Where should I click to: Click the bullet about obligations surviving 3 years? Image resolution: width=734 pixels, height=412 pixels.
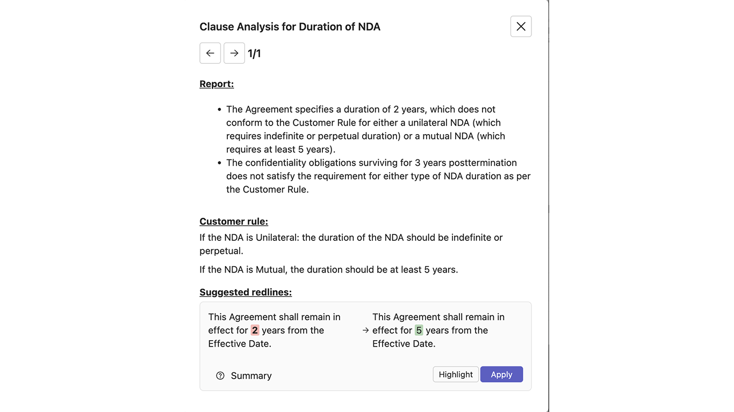tap(376, 176)
